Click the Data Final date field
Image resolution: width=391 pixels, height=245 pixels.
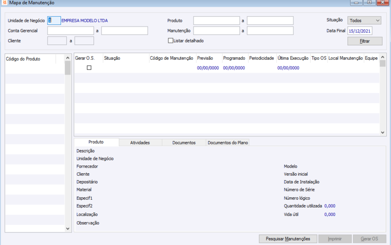click(360, 31)
